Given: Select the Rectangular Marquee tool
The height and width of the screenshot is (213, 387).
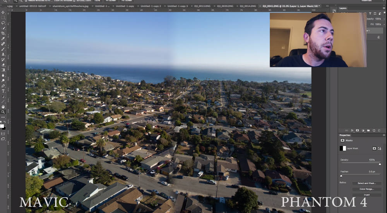Looking at the screenshot, I should [3, 17].
